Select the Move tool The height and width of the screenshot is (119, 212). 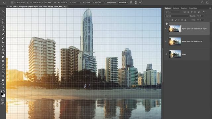[x=3, y=11]
